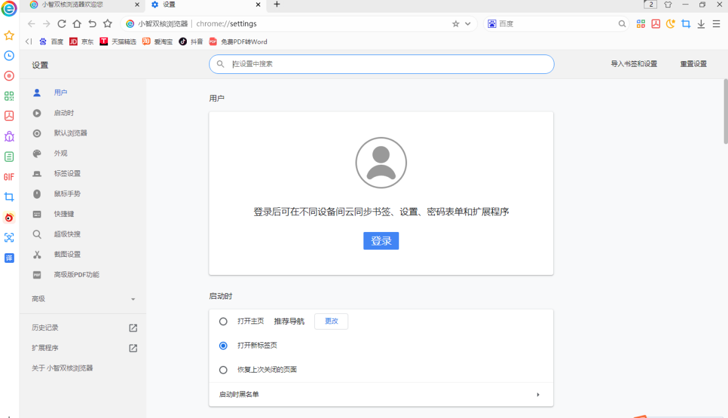This screenshot has width=728, height=418.
Task: Click inside the settings search box
Action: coord(381,64)
